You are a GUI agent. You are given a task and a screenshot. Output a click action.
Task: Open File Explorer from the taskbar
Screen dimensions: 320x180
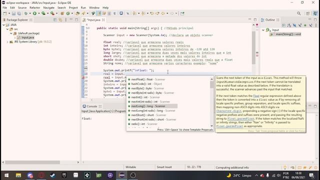(x=18, y=175)
